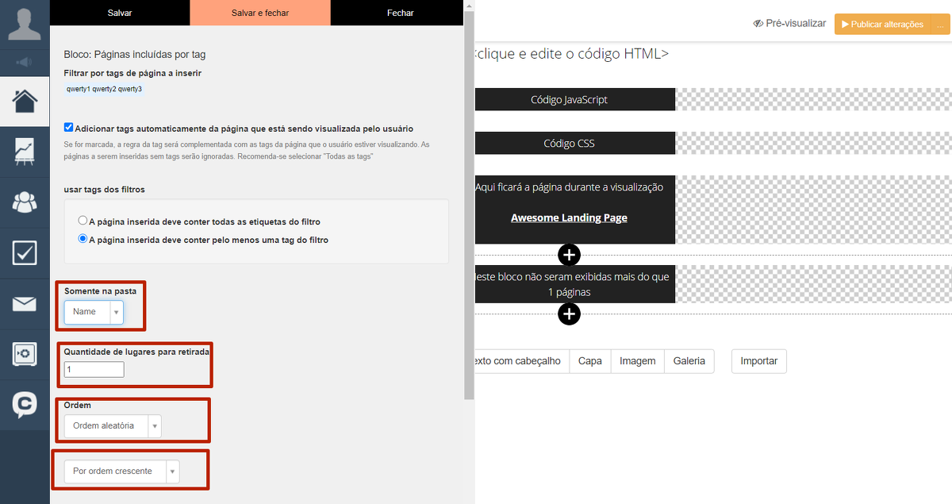Screen dimensions: 952x504
Task: Click the 'Salvar e fechar' tab
Action: [260, 13]
